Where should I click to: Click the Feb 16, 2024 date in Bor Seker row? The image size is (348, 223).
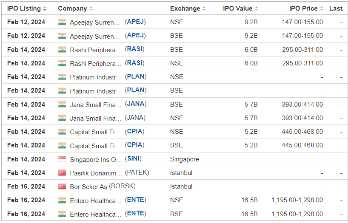click(x=26, y=186)
